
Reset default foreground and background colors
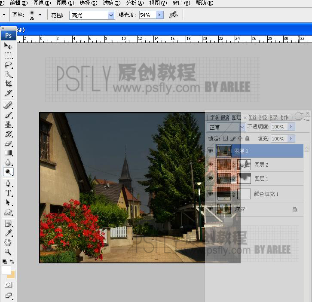pyautogui.click(x=5, y=262)
